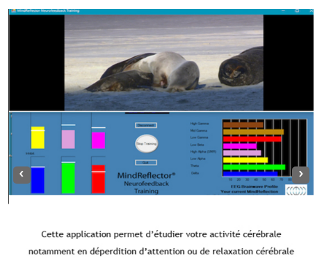This screenshot has width=315, height=262.
Task: Click the "Your current MindReflection" caption
Action: pos(250,192)
